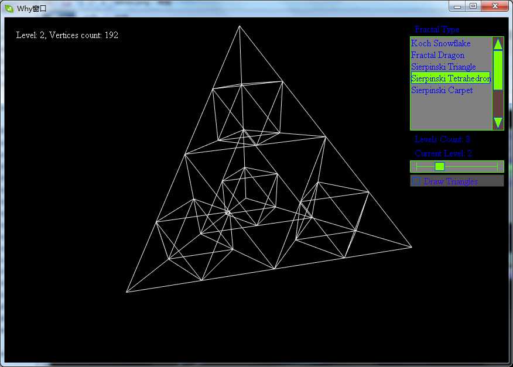Click the Current Level: 2 label
Screen dimensions: 513x367
(x=443, y=153)
